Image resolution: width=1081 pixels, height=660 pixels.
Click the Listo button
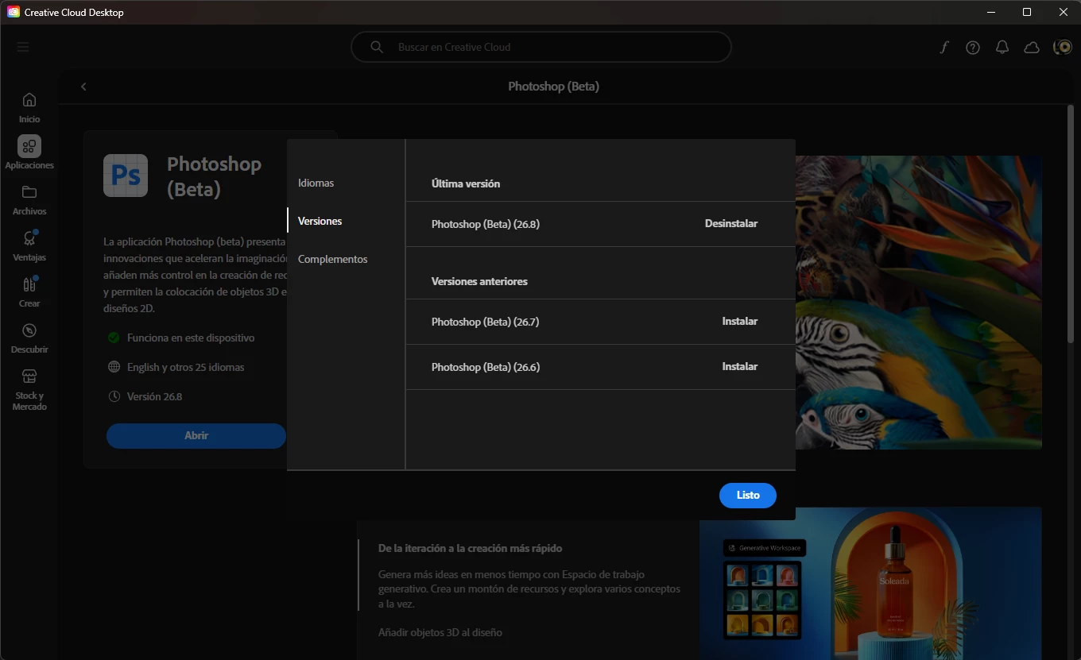click(x=748, y=495)
